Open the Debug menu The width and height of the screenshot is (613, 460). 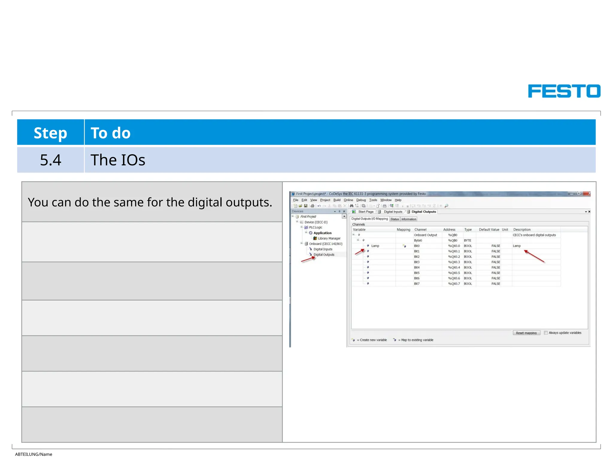click(x=361, y=200)
